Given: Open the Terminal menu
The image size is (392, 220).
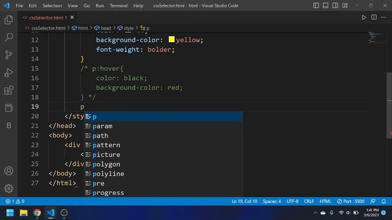Looking at the screenshot, I should tap(118, 5).
